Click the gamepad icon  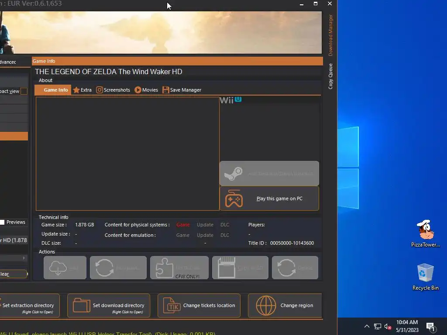pos(234,198)
